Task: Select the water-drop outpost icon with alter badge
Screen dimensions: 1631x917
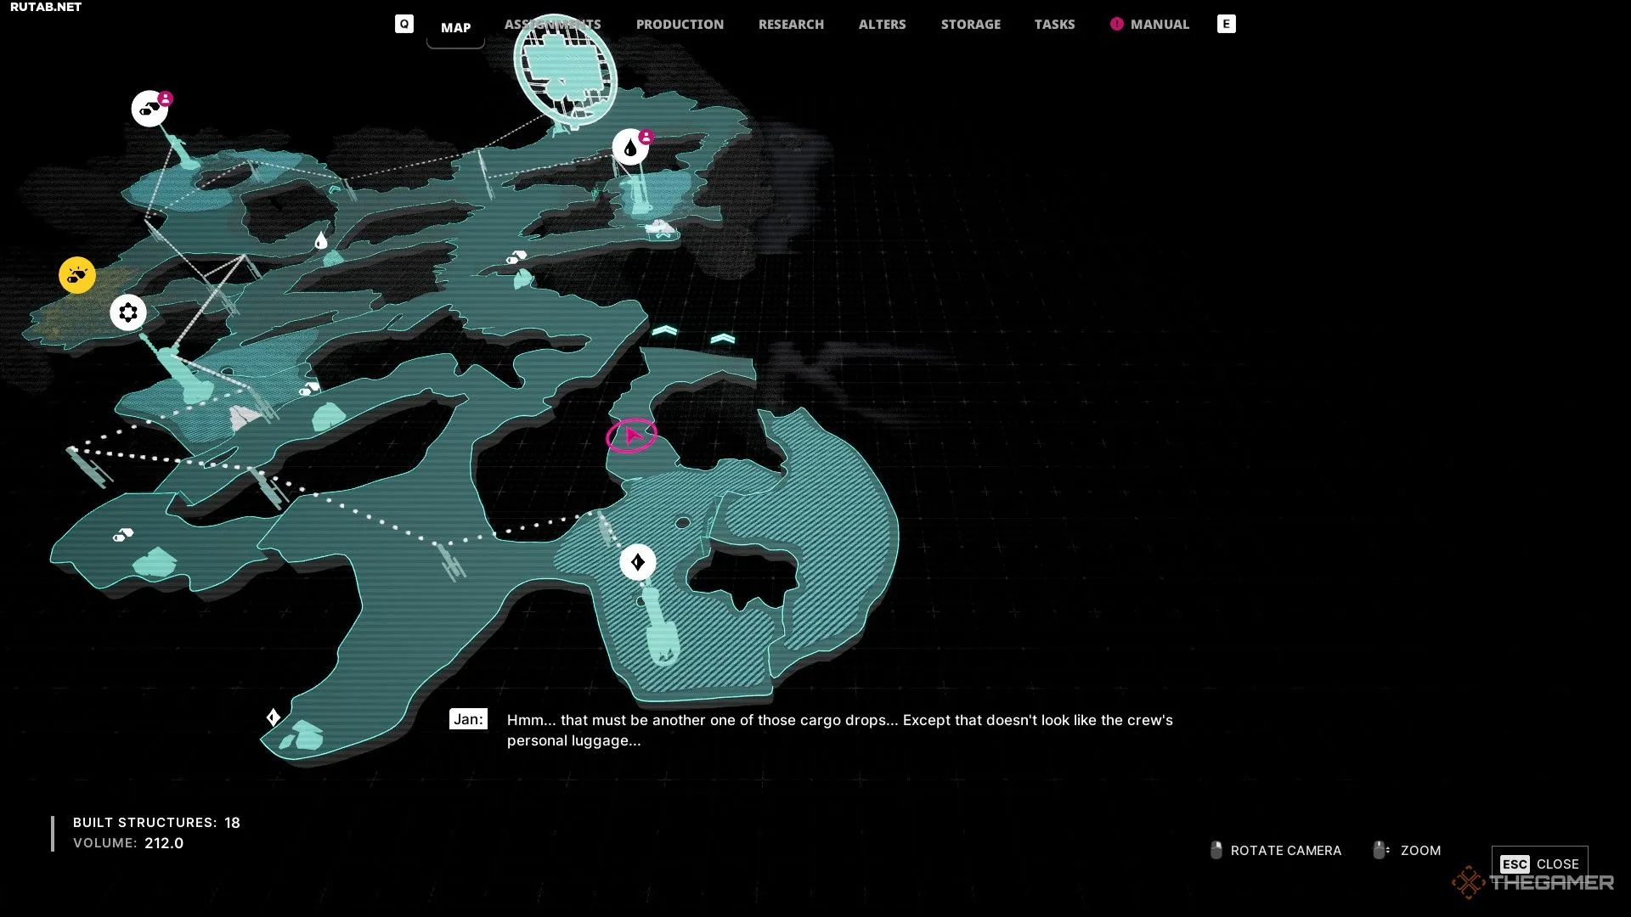Action: pyautogui.click(x=630, y=147)
